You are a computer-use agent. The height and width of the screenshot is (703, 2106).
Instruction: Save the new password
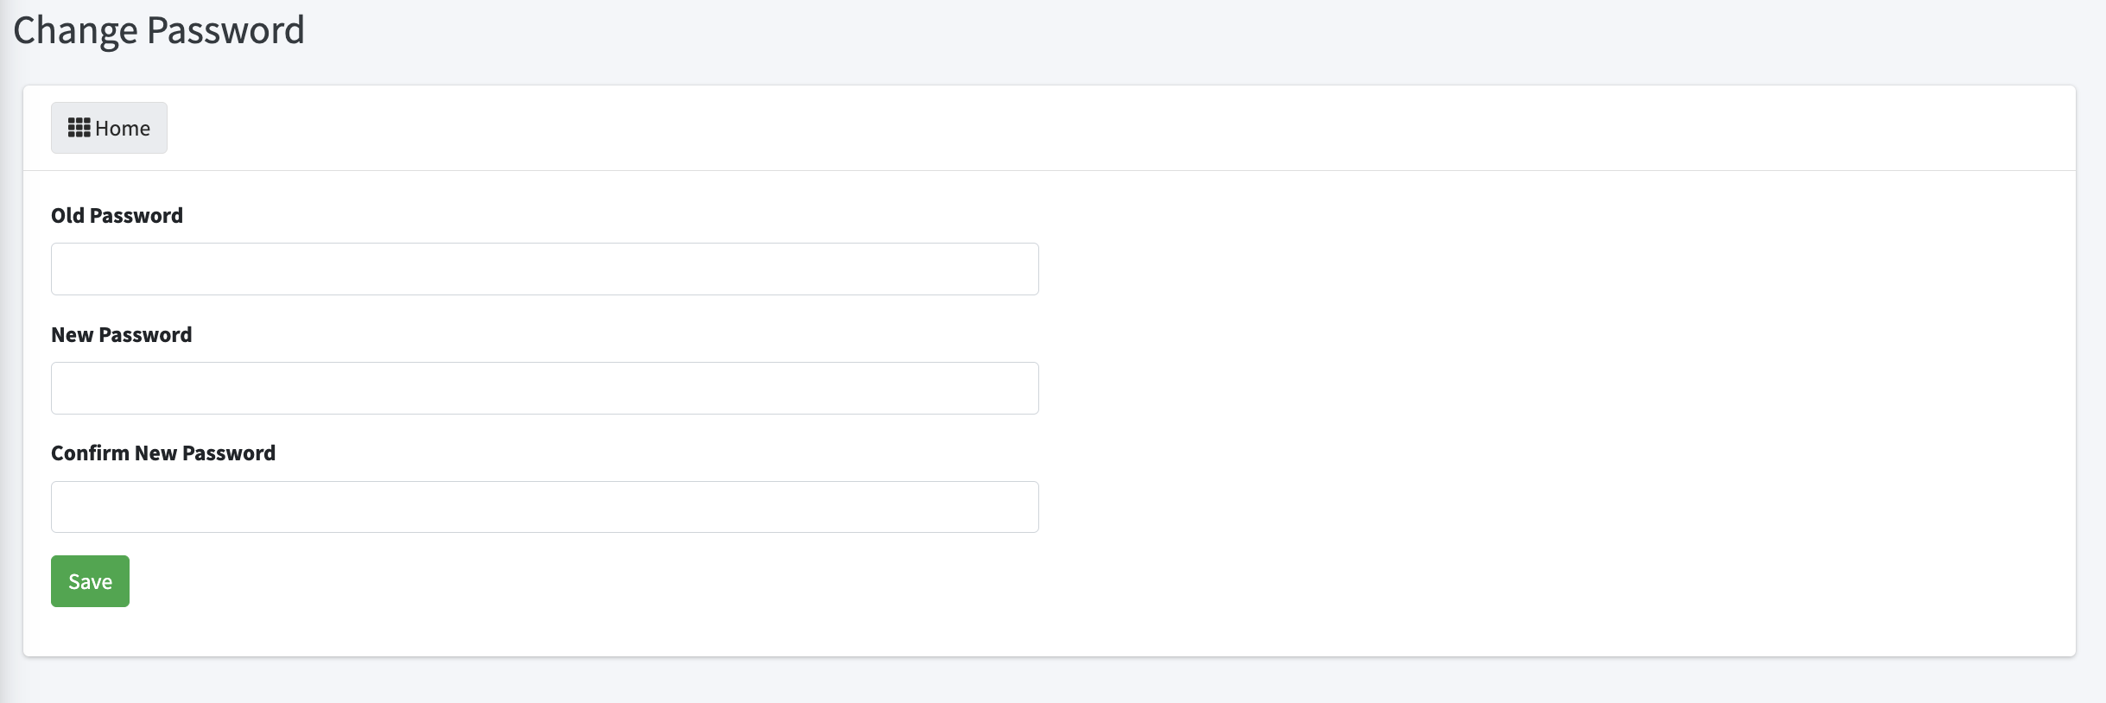(90, 581)
